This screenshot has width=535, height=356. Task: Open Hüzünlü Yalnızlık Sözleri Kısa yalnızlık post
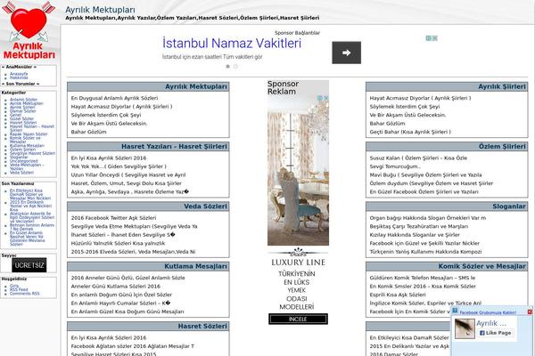[x=118, y=243]
